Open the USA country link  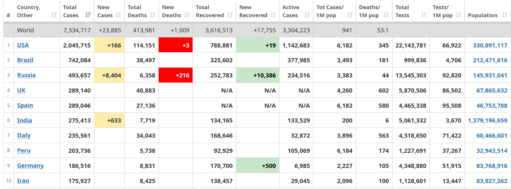click(x=23, y=45)
